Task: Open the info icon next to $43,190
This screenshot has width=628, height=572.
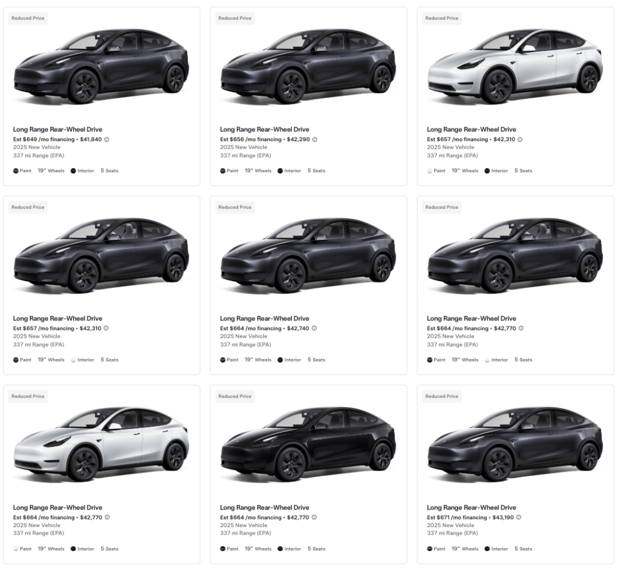Action: [x=519, y=517]
